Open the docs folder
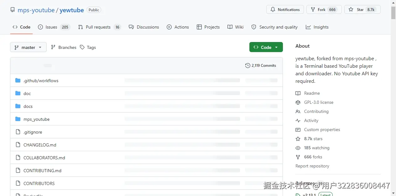 28,106
